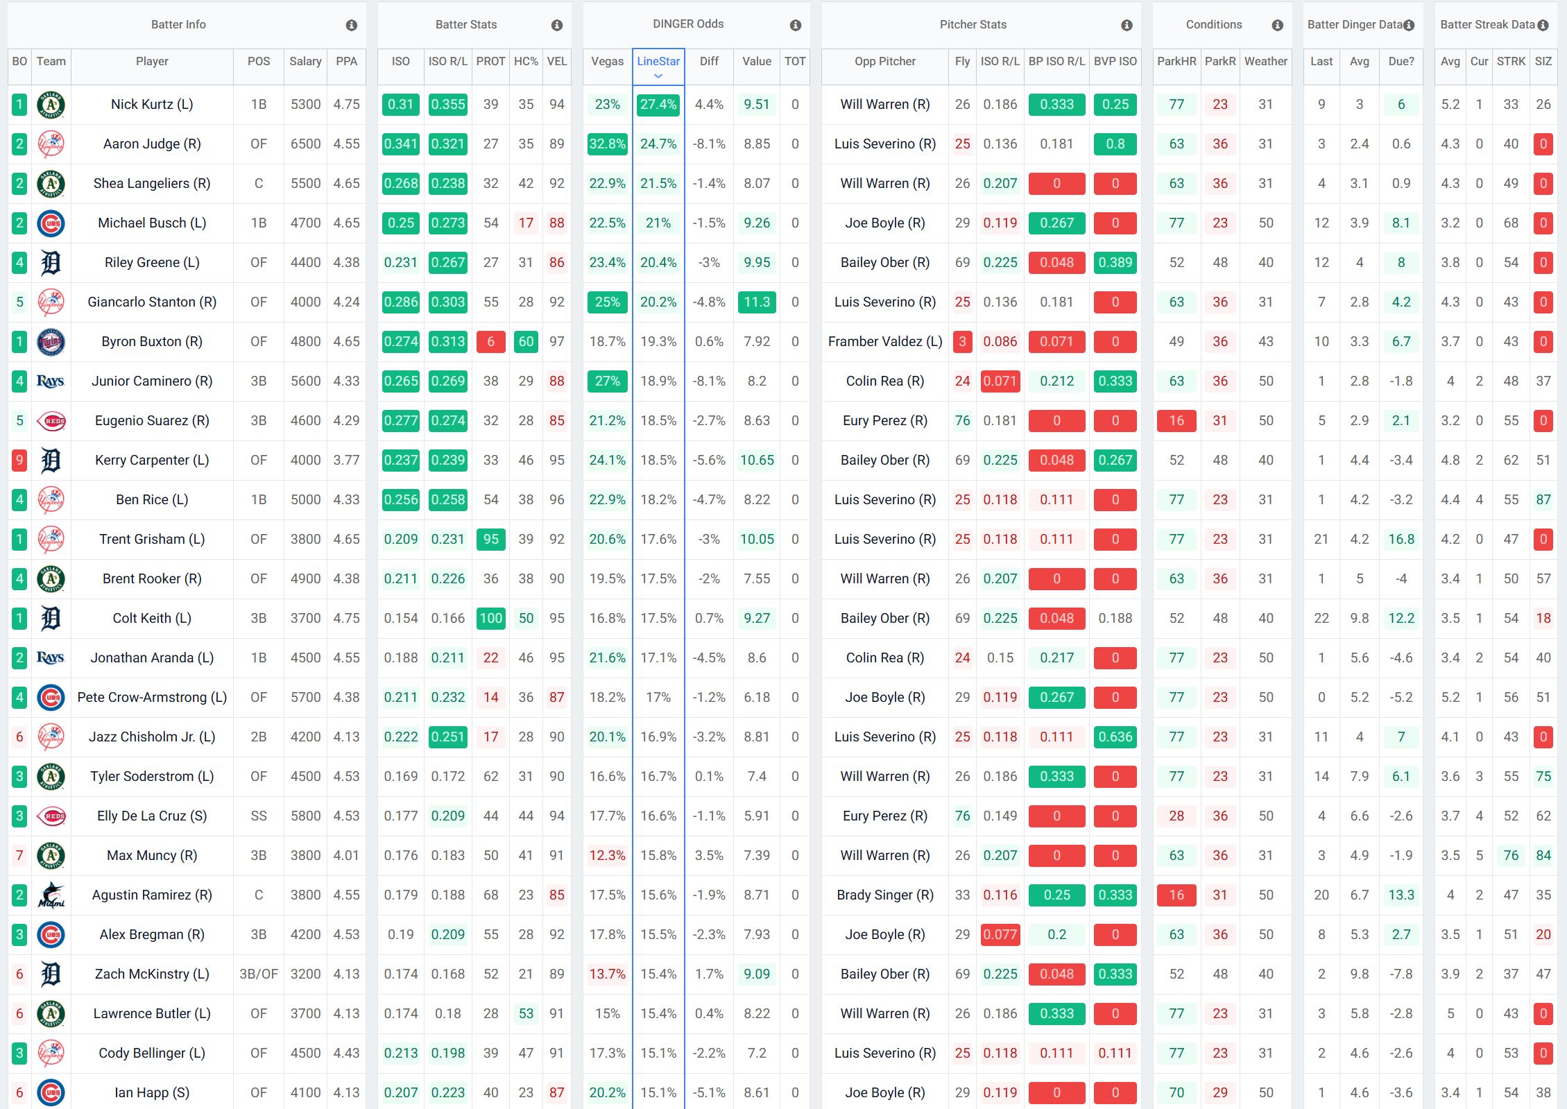Open the DINGER Odds info icon
Image resolution: width=1567 pixels, height=1109 pixels.
click(795, 25)
